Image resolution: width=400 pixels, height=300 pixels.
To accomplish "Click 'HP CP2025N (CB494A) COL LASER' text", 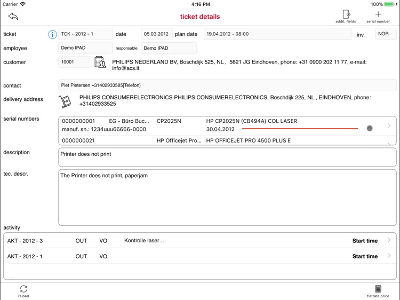I will [x=252, y=121].
